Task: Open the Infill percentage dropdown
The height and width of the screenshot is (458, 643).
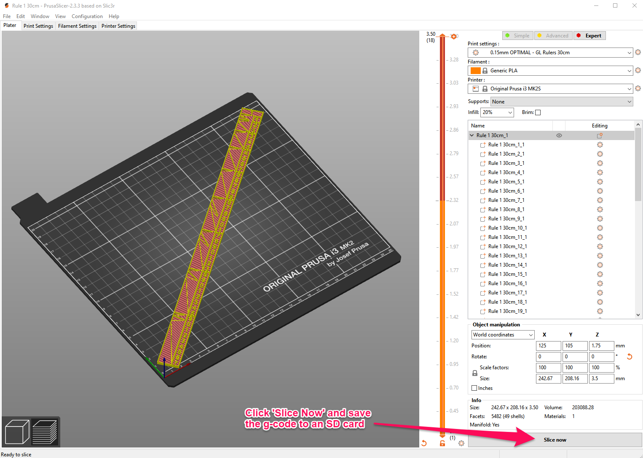Action: [497, 112]
